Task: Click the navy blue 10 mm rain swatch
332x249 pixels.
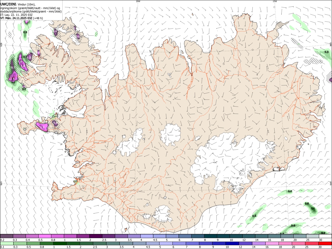Action: (x=232, y=244)
